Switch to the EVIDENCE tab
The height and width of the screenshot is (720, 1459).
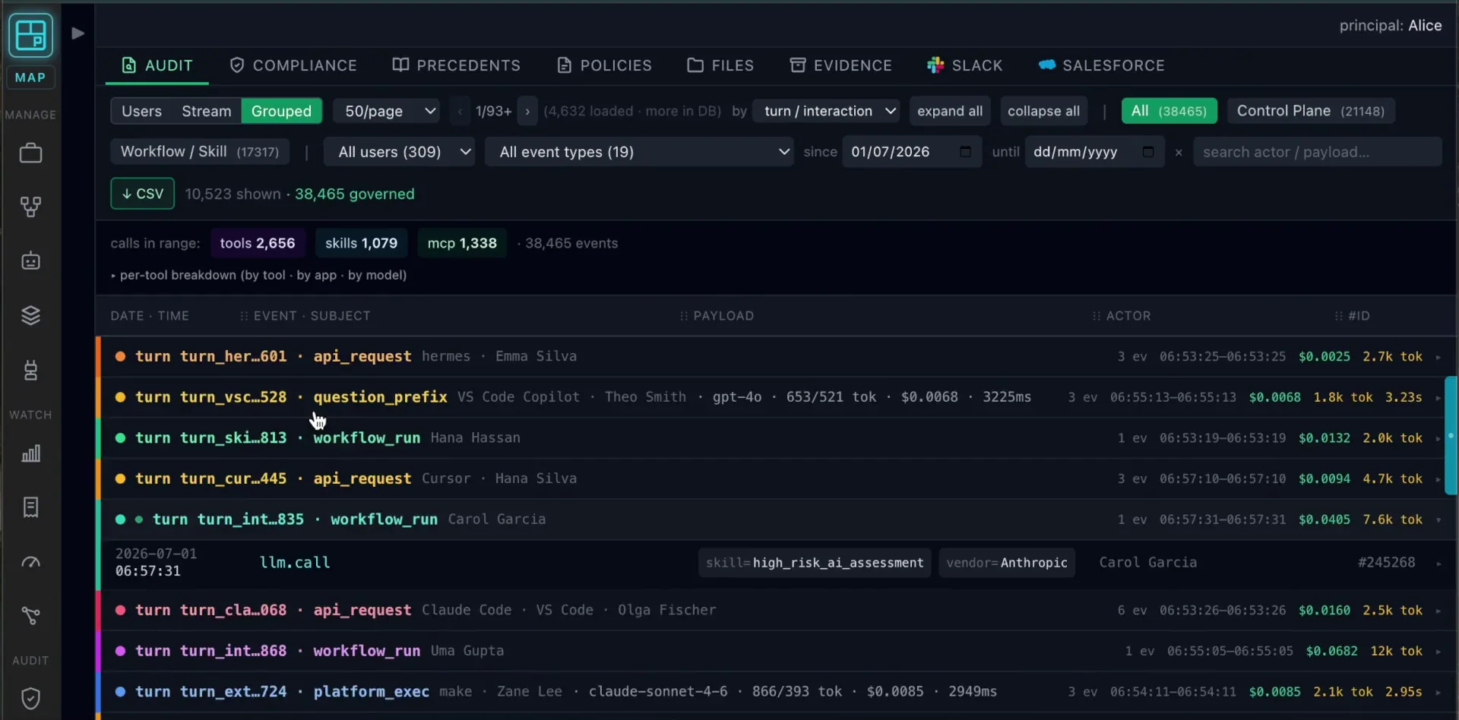(841, 65)
